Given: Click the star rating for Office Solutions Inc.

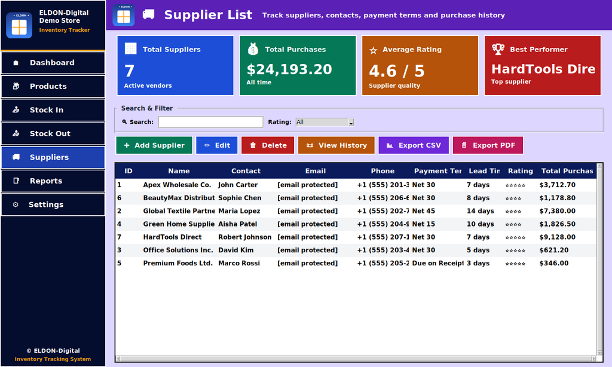Looking at the screenshot, I should (x=515, y=250).
